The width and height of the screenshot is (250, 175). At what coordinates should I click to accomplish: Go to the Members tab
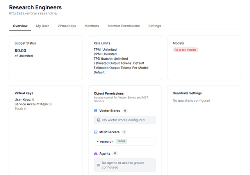click(92, 26)
